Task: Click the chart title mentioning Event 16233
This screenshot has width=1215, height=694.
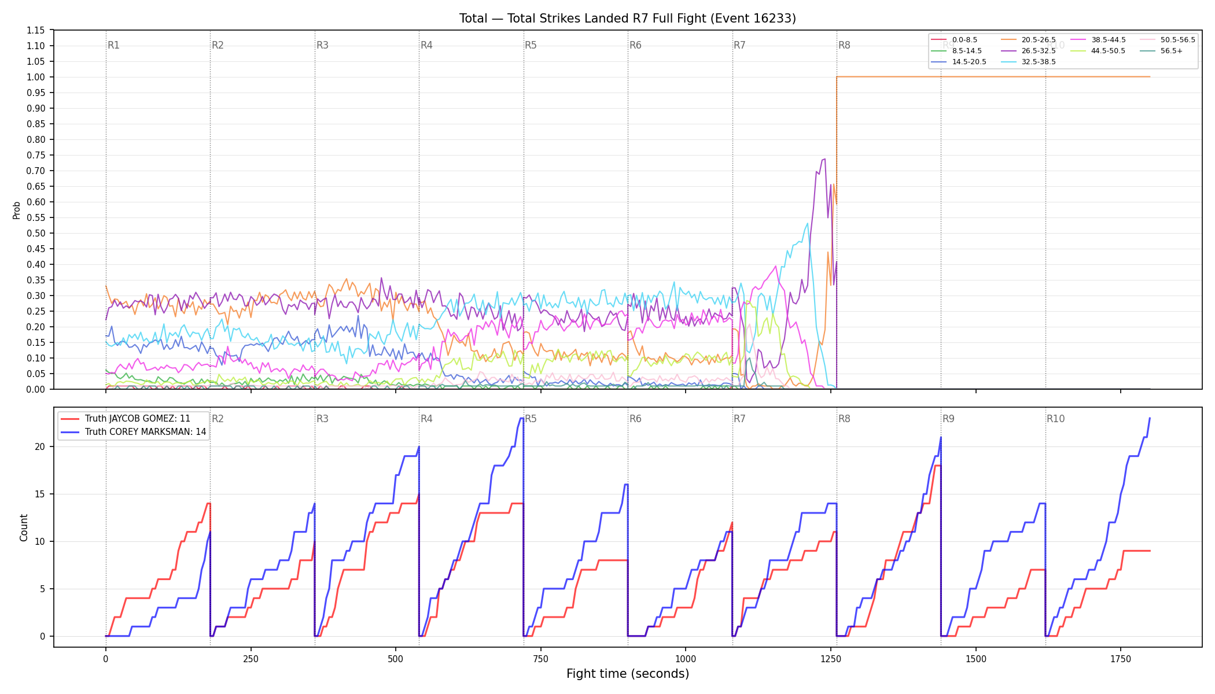Action: [628, 19]
